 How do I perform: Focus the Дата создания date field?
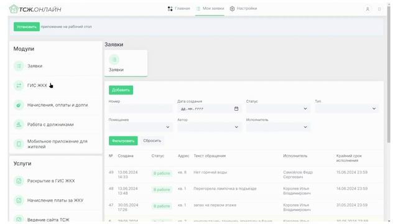click(x=209, y=109)
